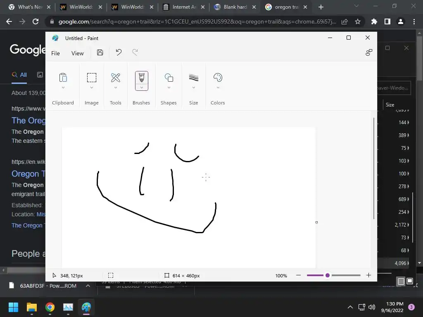Open Chrome three-dot menu
Viewport: 423px width, 317px height.
(414, 21)
